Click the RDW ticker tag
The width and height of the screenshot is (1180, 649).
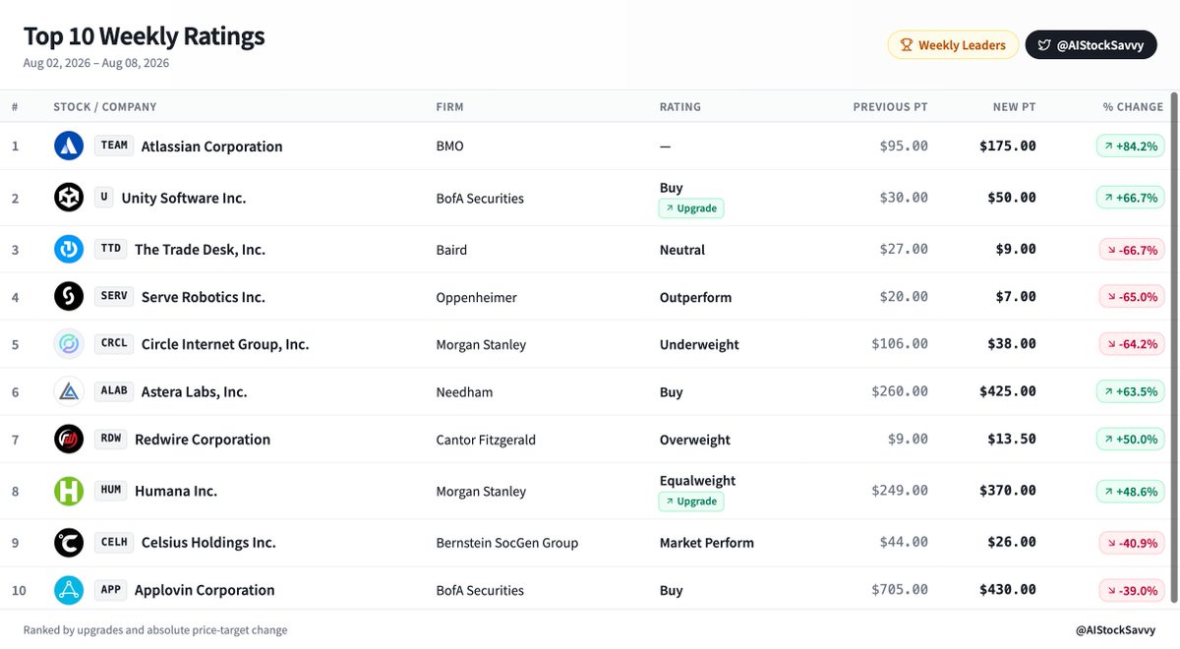tap(111, 439)
